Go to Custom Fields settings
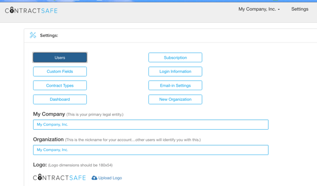The width and height of the screenshot is (317, 186). point(60,71)
